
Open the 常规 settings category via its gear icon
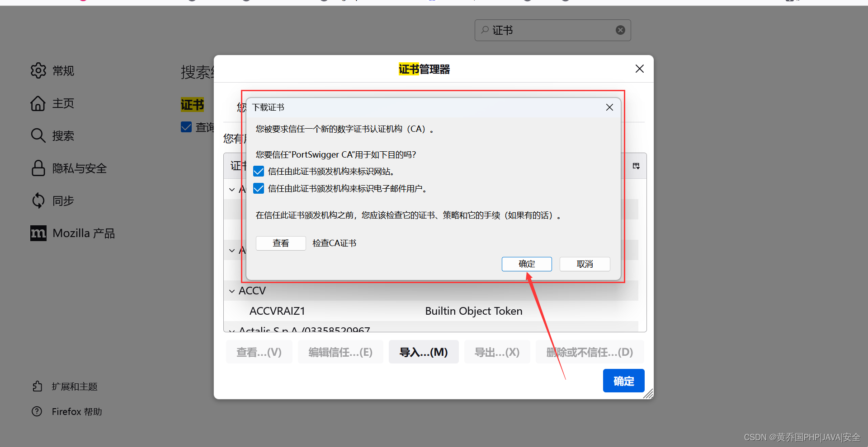pyautogui.click(x=38, y=70)
